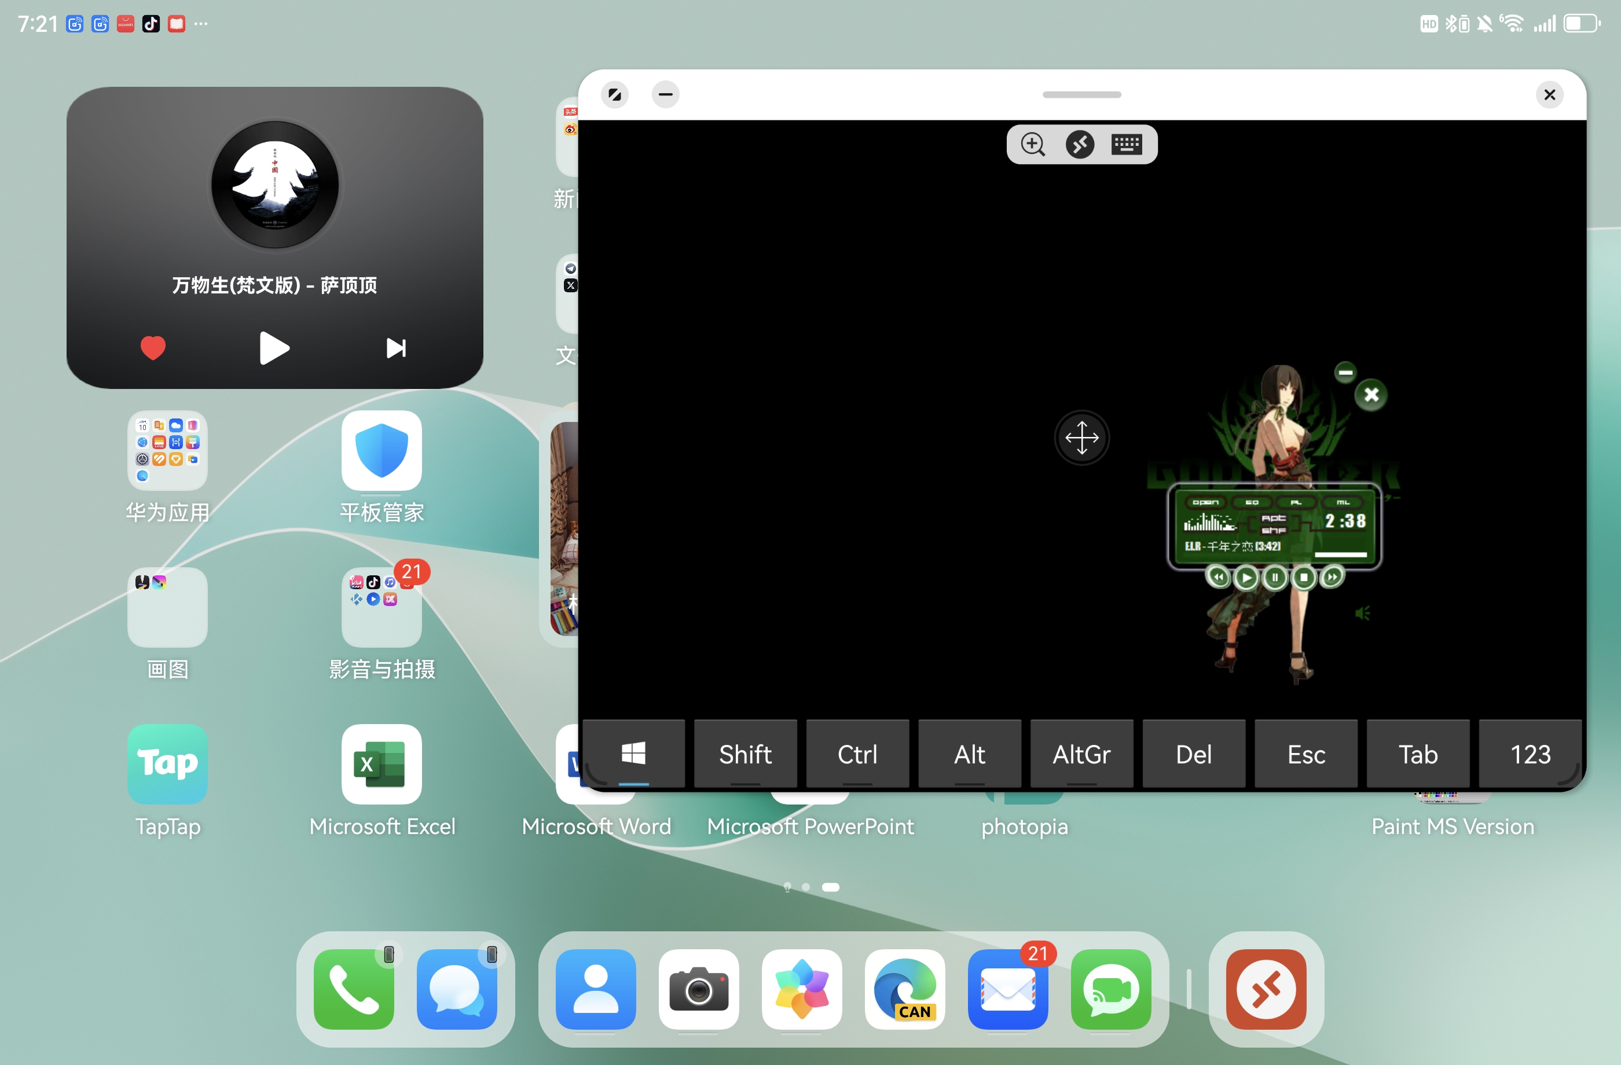Tap the pan/move cursor control

tap(1081, 437)
